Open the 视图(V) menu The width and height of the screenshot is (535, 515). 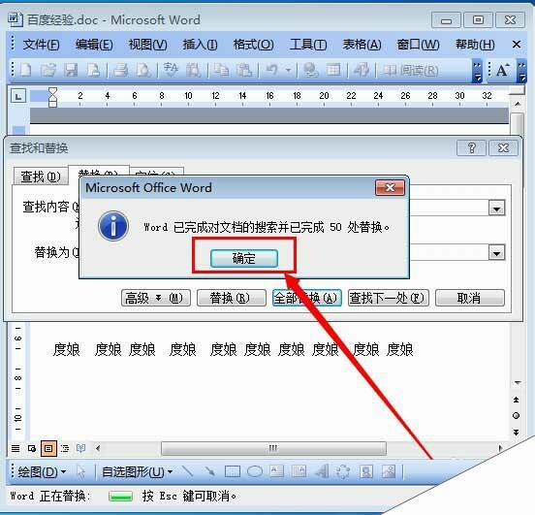pyautogui.click(x=147, y=45)
